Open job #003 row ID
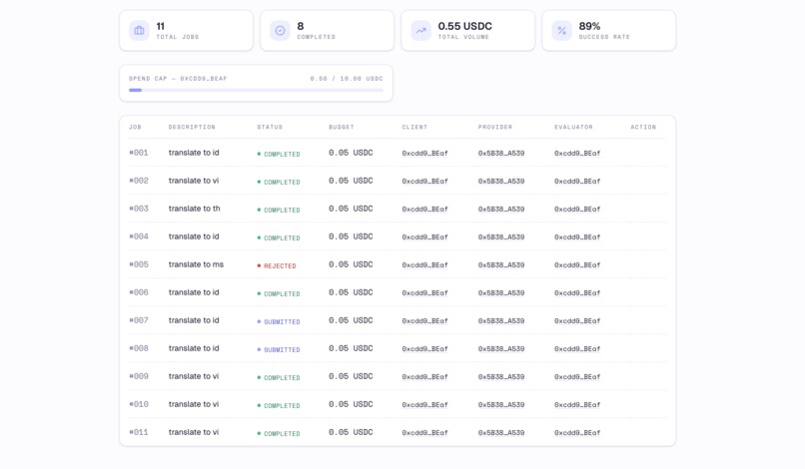This screenshot has height=469, width=805. click(139, 209)
